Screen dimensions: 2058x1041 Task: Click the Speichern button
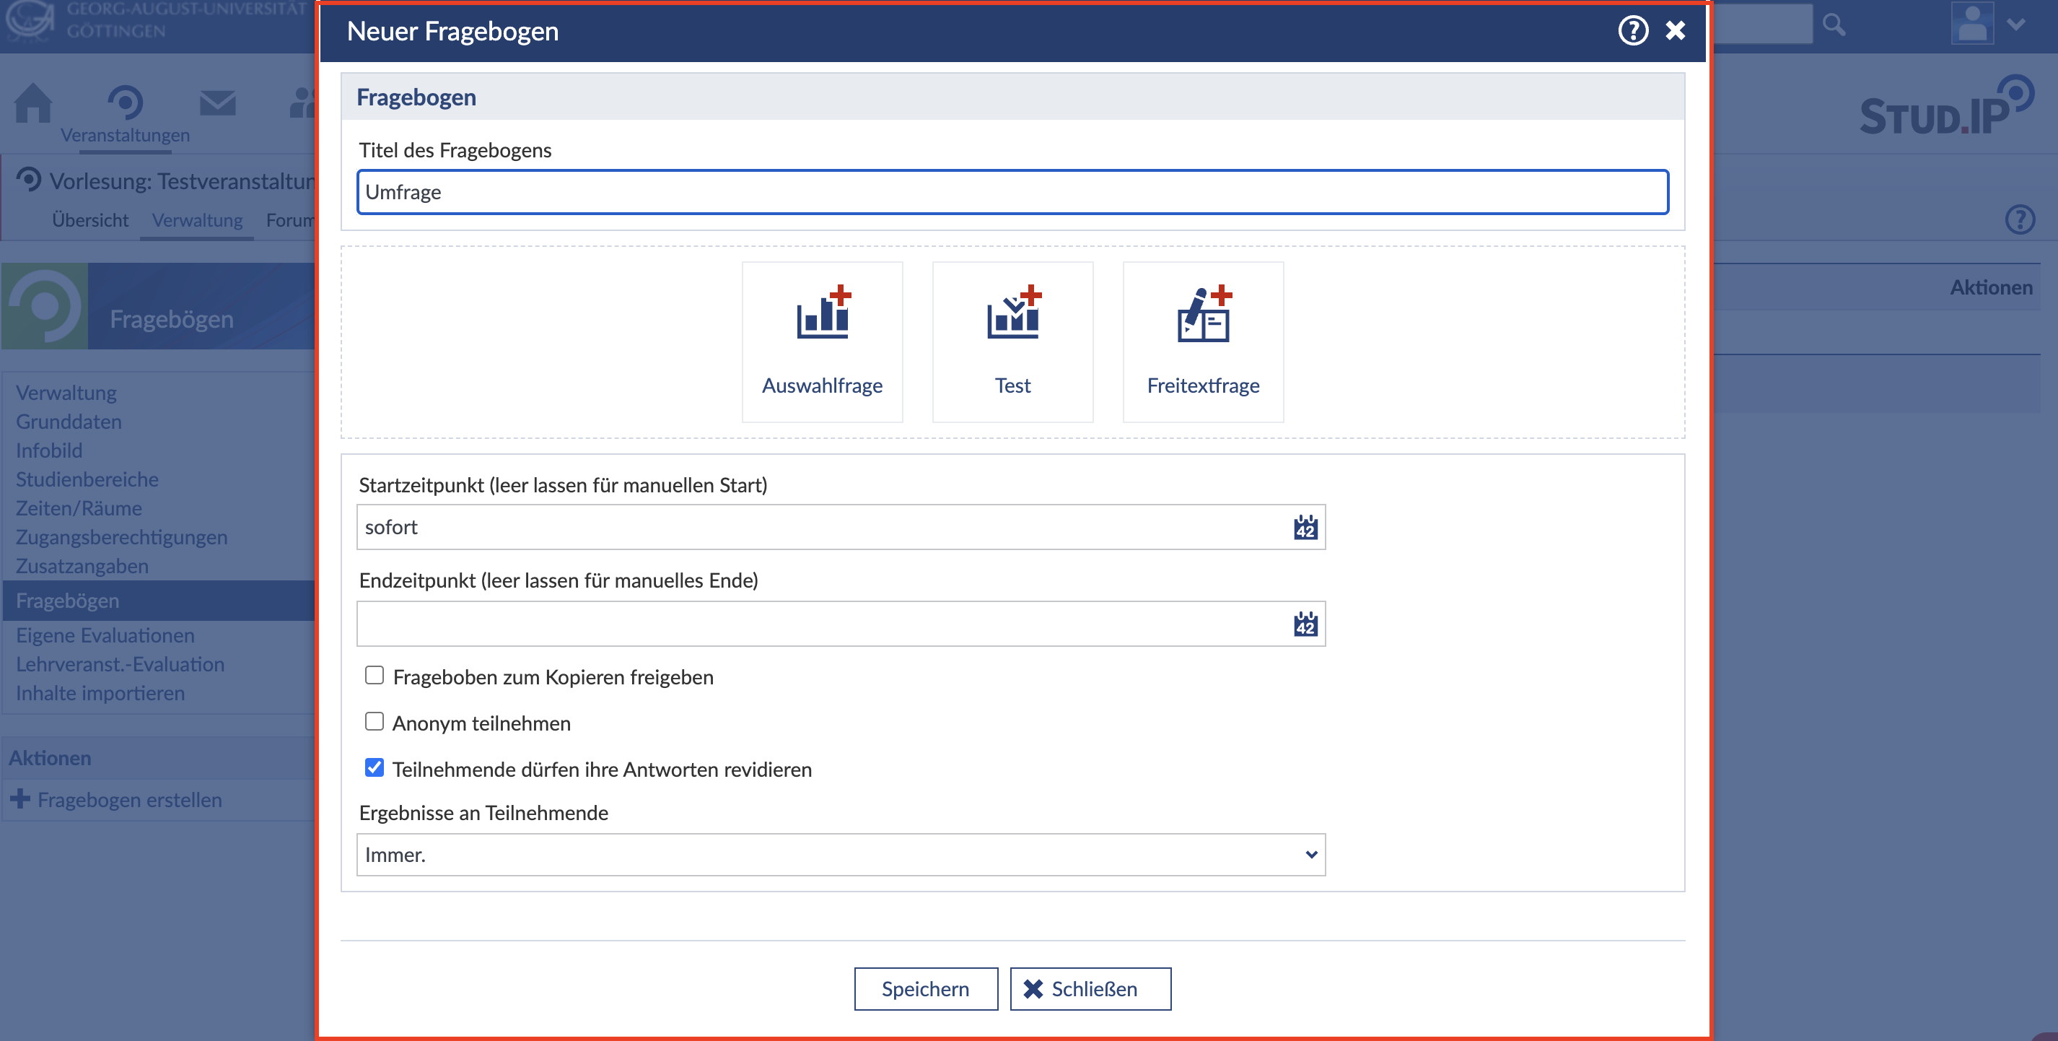[x=925, y=989]
